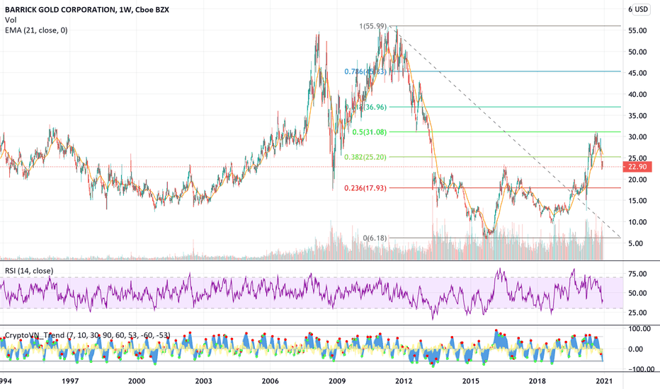The width and height of the screenshot is (660, 389).
Task: Click the RSI 25.00 axis label
Action: coord(637,313)
